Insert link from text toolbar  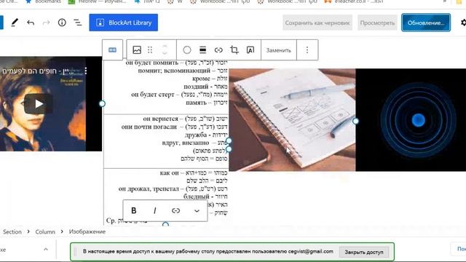[x=175, y=210]
